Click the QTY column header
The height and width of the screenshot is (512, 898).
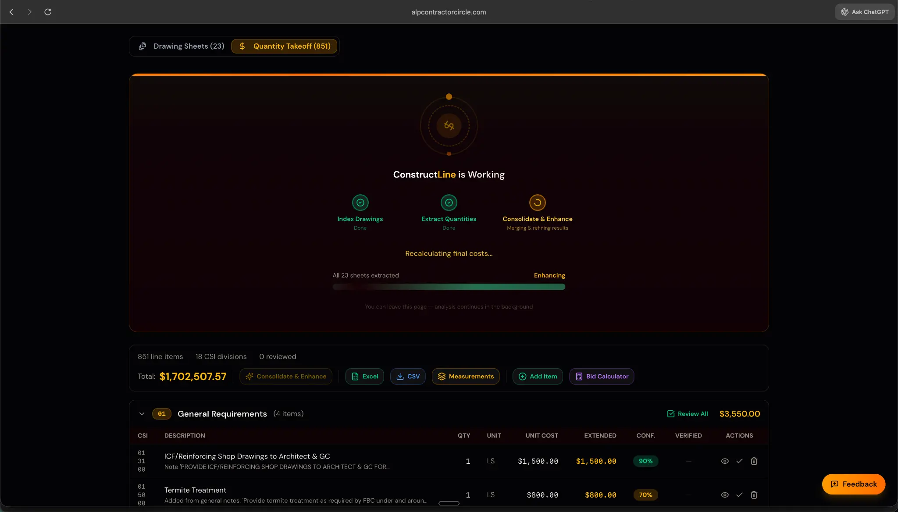[x=464, y=436]
